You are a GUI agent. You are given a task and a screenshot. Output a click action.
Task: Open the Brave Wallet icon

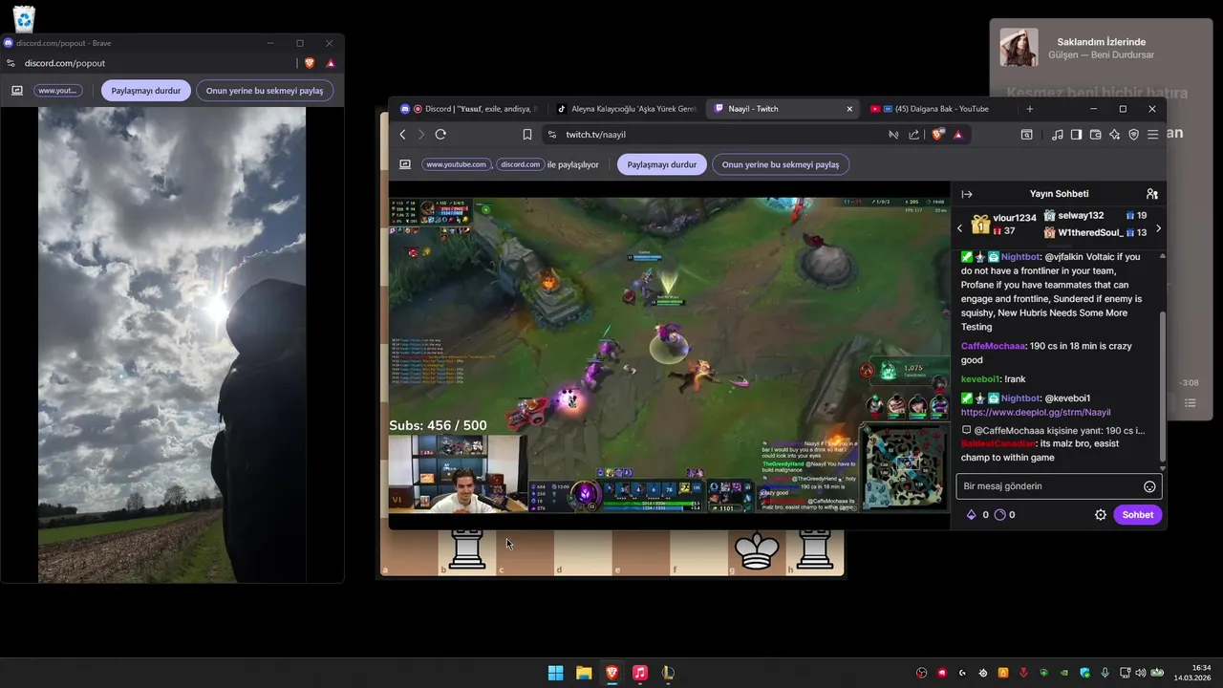[x=1095, y=135]
